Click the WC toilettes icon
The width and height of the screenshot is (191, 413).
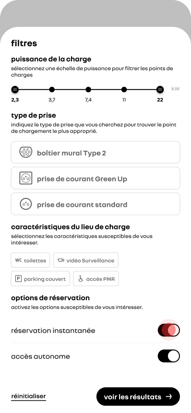18,260
